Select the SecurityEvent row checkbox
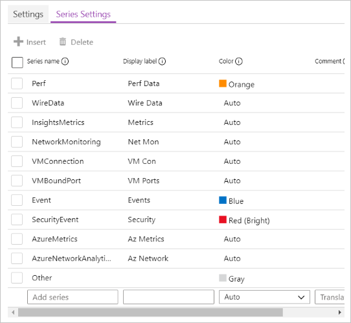351x323 pixels. coord(17,219)
